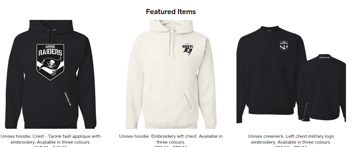
Task: Click the white hoodie drawstrings
Action: click(x=172, y=43)
